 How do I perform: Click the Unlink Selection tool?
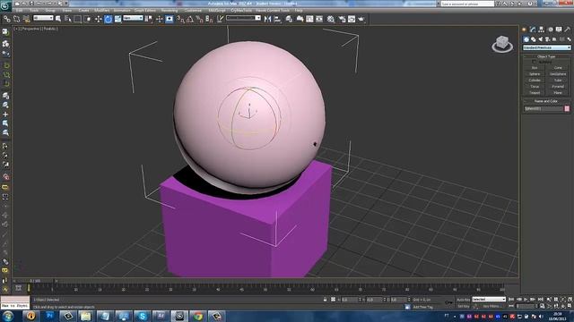(x=17, y=19)
